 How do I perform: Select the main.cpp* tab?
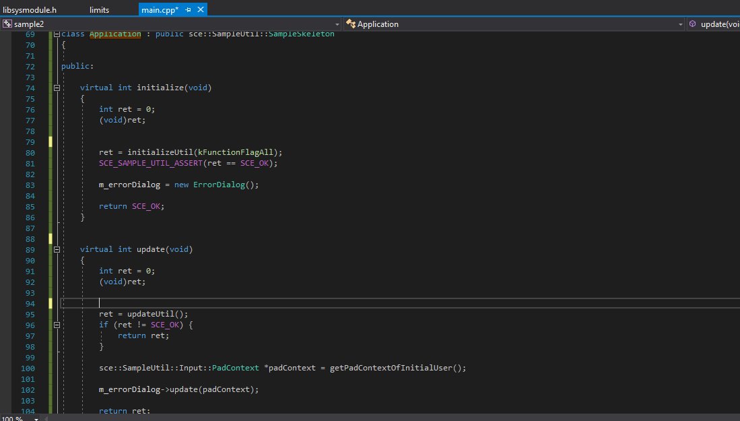click(160, 9)
